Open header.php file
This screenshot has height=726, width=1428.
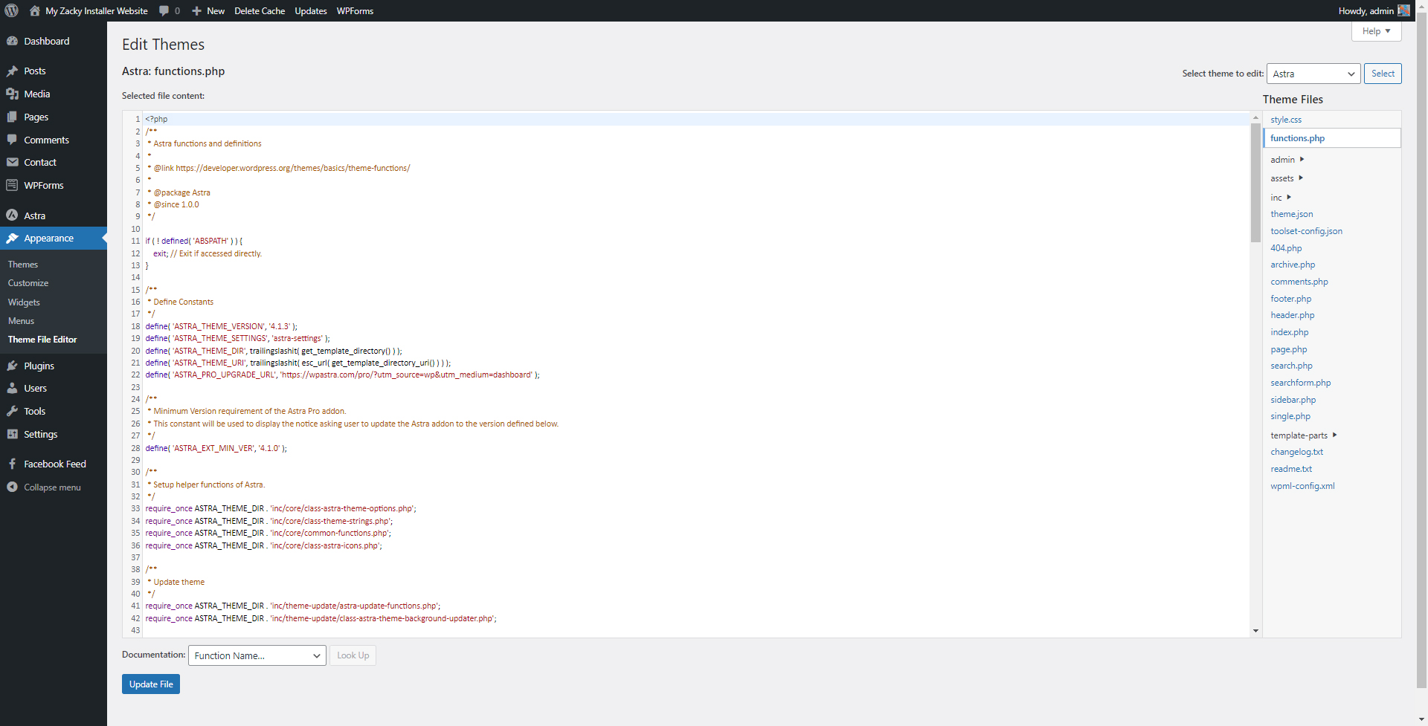(x=1293, y=315)
